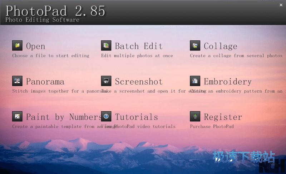Click the Purchase PhotoPad description text
Viewport: 286px width, 174px height.
pyautogui.click(x=212, y=126)
